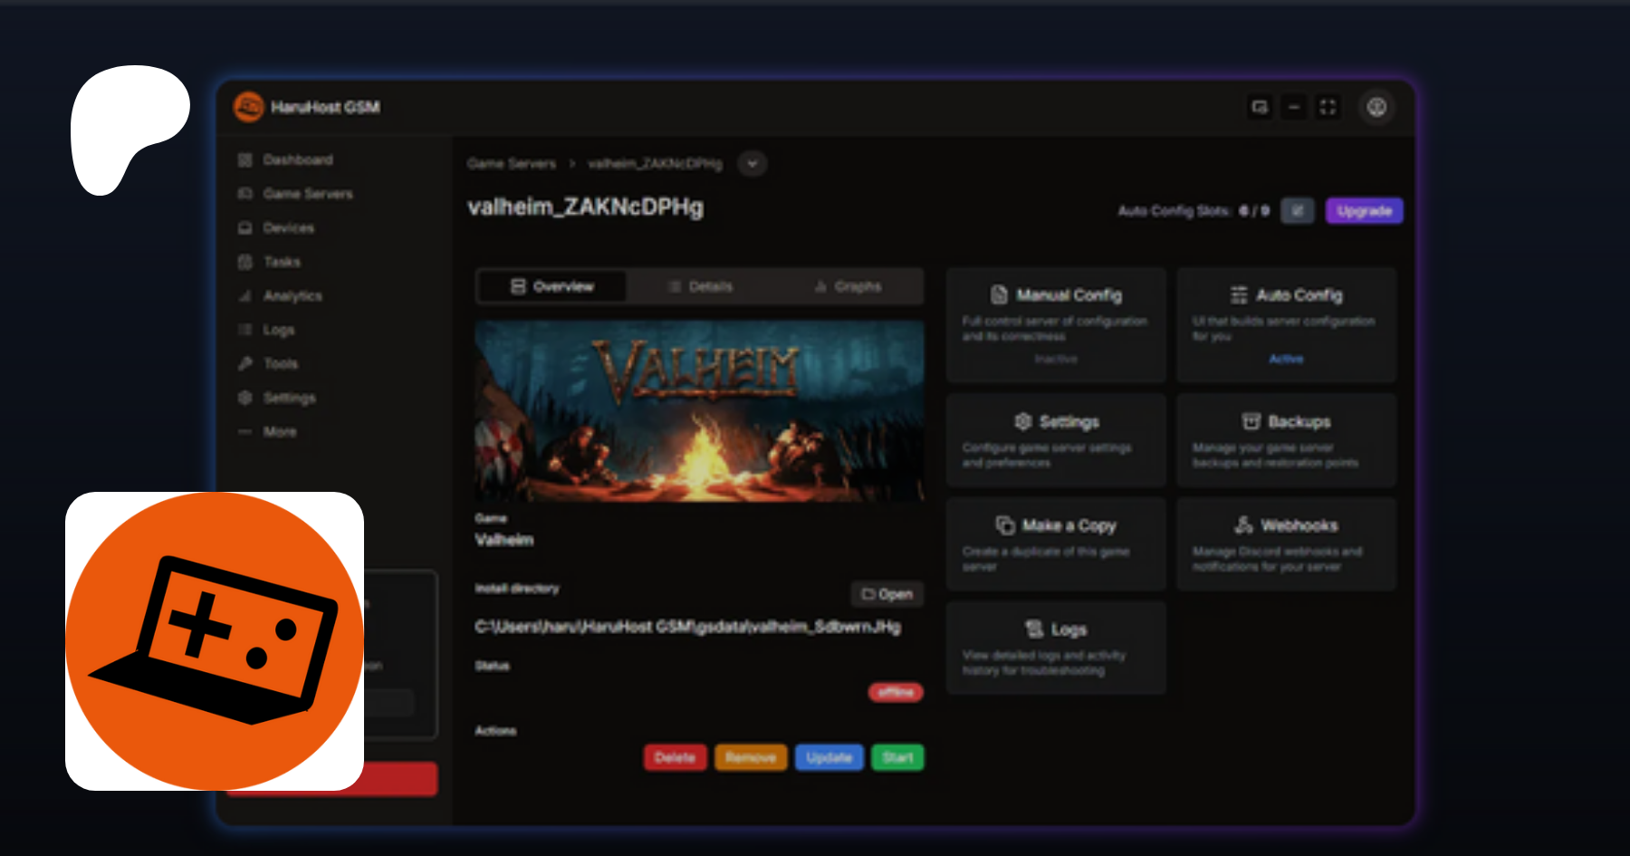Click the edit icon beside Auto Config Slots

(x=1297, y=211)
